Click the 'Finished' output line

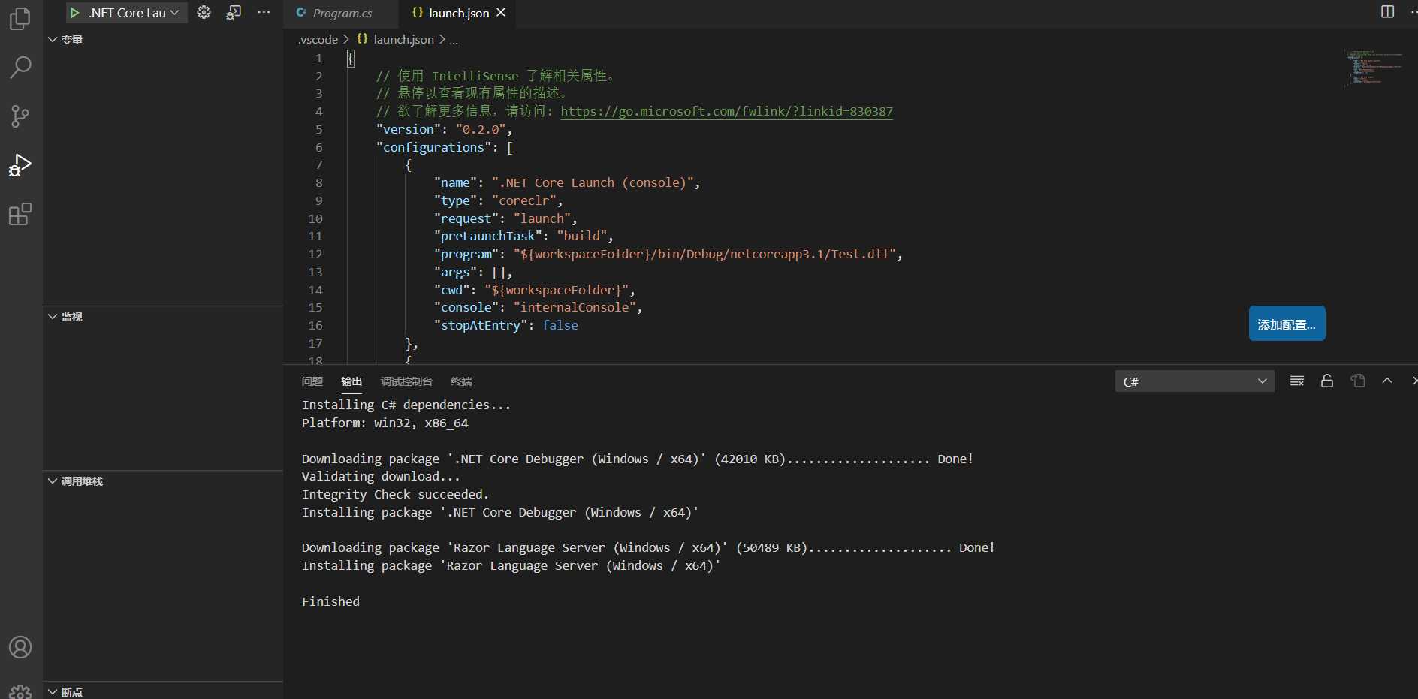[x=330, y=601]
